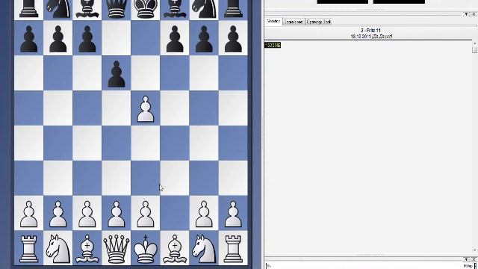Image resolution: width=478 pixels, height=269 pixels.
Task: Select the black queen on d8
Action: click(x=117, y=8)
